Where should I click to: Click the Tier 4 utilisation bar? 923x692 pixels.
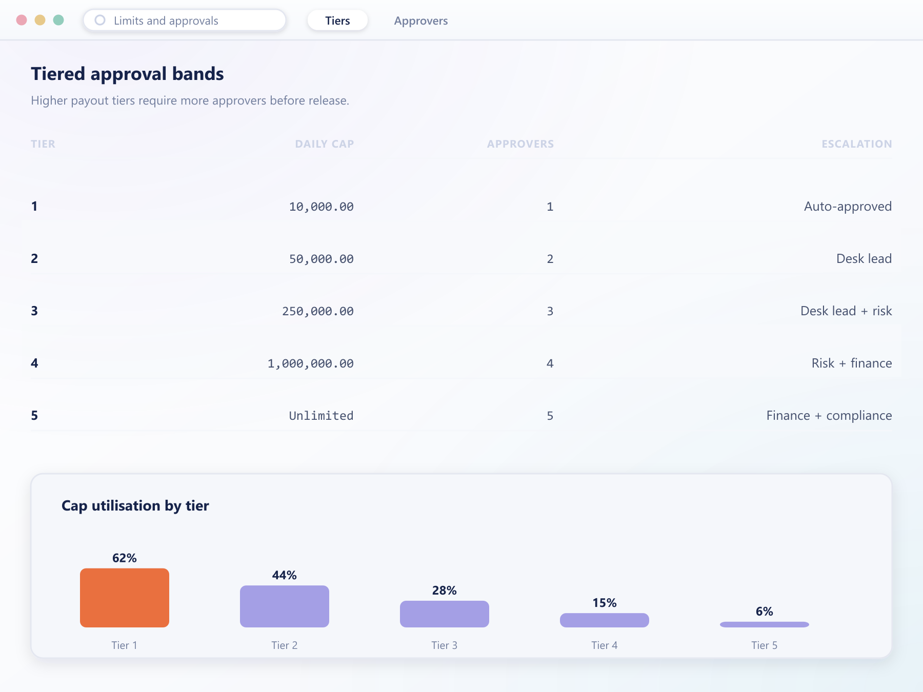point(605,620)
